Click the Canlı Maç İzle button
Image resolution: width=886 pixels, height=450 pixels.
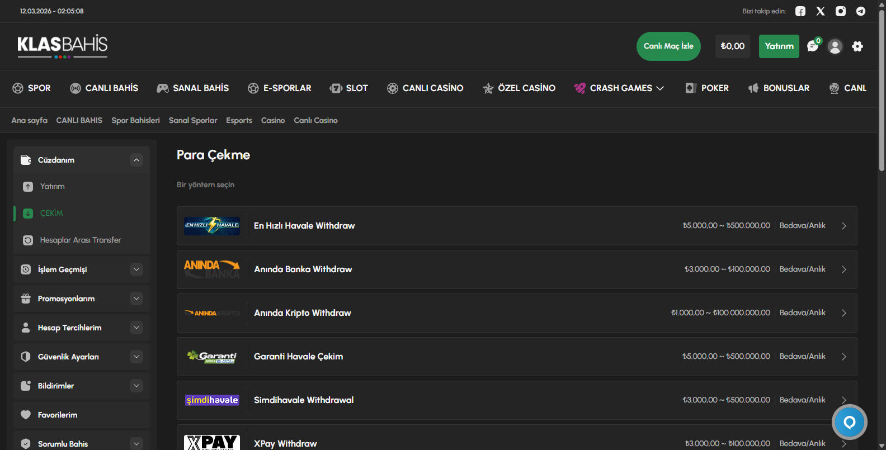(668, 46)
